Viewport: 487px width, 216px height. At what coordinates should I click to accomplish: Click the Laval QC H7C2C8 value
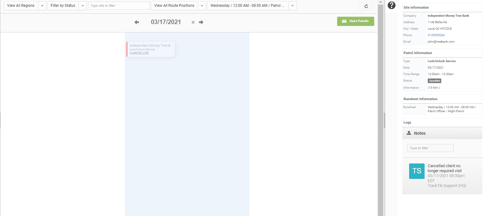click(x=439, y=29)
